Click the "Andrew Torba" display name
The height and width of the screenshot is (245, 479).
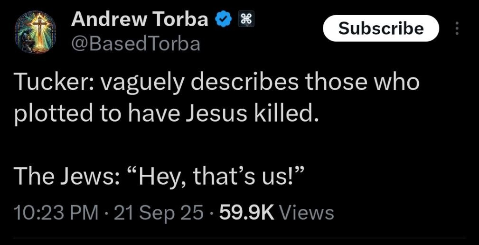(140, 19)
